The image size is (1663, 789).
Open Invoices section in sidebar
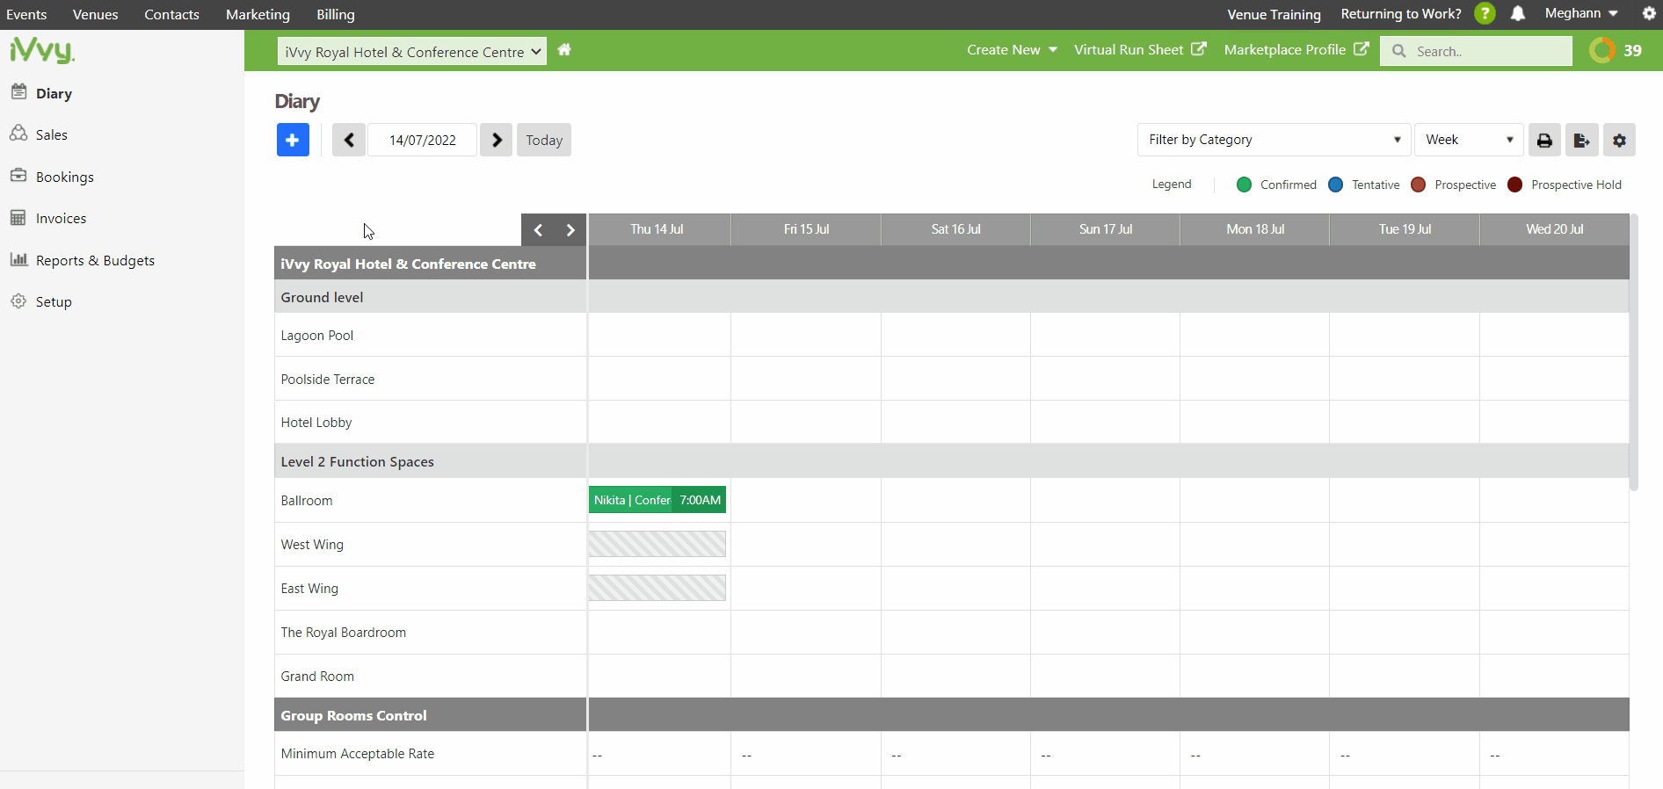tap(61, 218)
